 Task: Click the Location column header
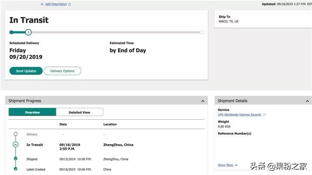click(110, 124)
